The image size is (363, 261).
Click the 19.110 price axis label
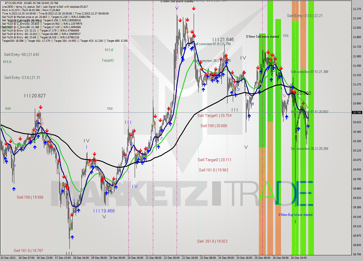tap(357, 226)
